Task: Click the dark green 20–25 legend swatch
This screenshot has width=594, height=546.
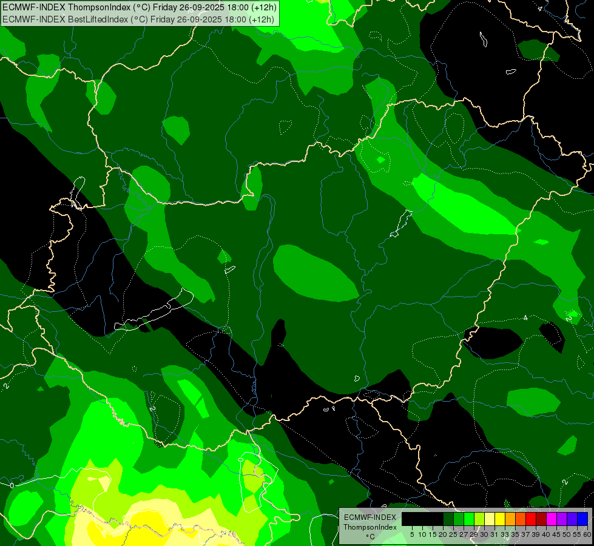Action: 448,519
